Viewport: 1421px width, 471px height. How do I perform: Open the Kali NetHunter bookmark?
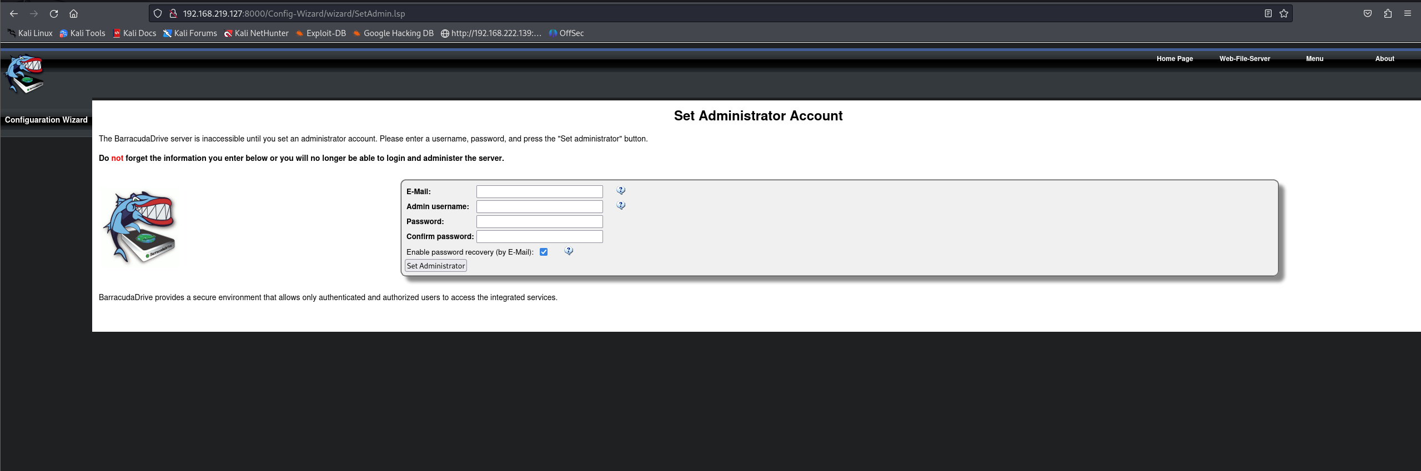tap(256, 33)
